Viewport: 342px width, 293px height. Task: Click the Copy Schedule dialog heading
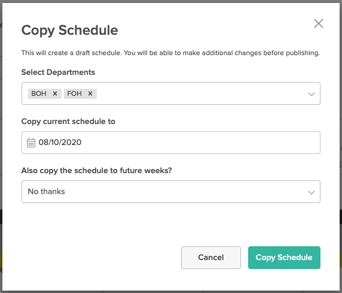coord(69,30)
